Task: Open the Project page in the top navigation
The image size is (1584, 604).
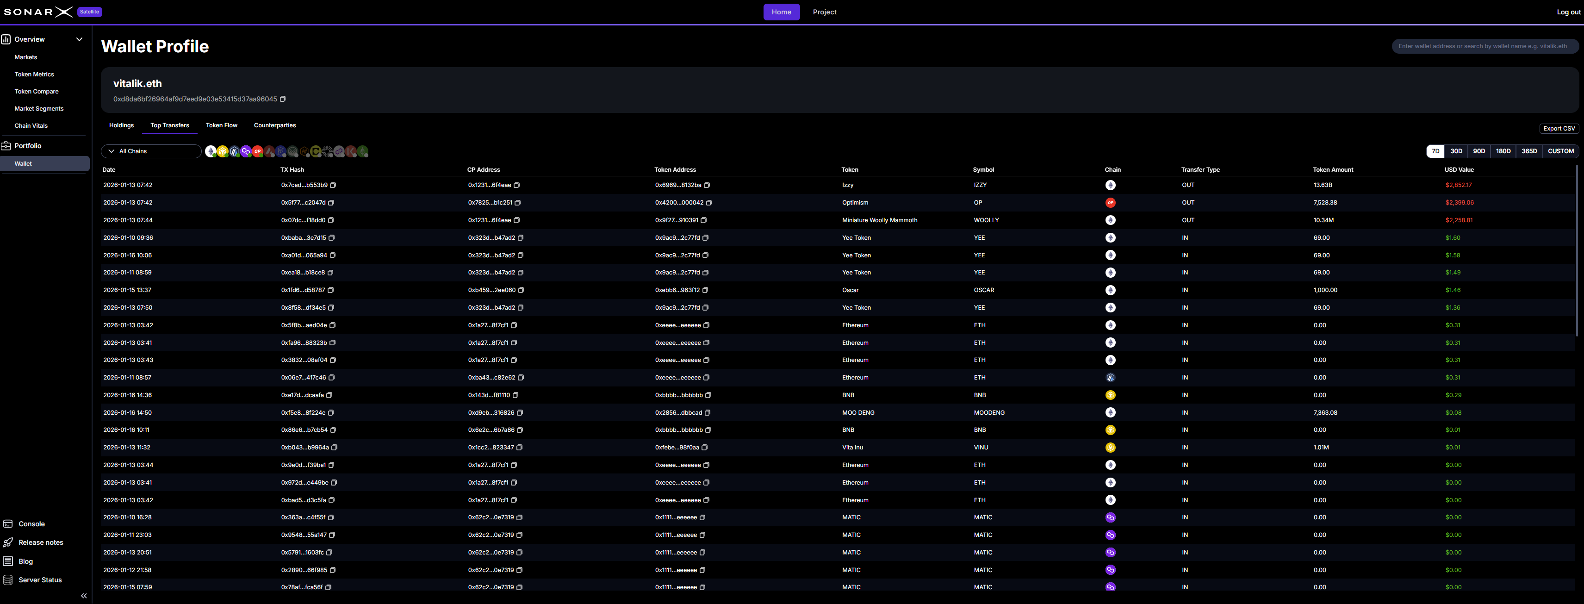Action: coord(825,12)
